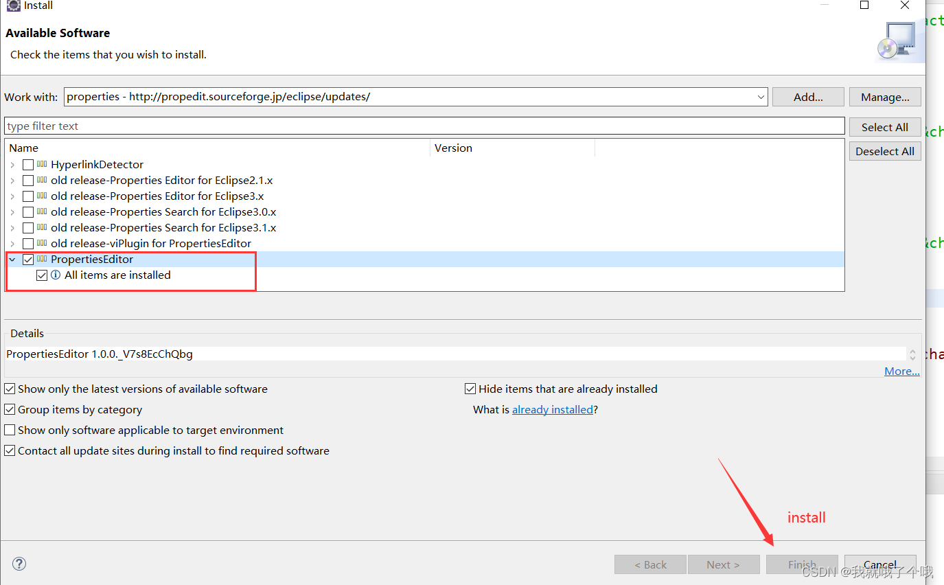The height and width of the screenshot is (585, 944).
Task: Click the PropertiesEditor 1.0.0 details text
Action: pos(100,354)
